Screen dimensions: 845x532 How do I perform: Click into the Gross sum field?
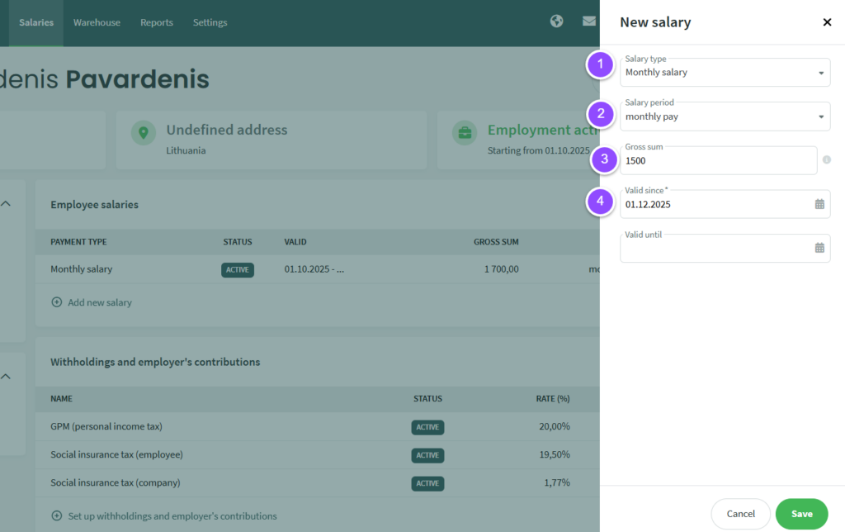point(718,161)
